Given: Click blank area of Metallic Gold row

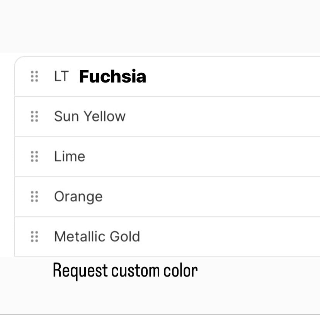Looking at the screenshot, I should click(232, 237).
